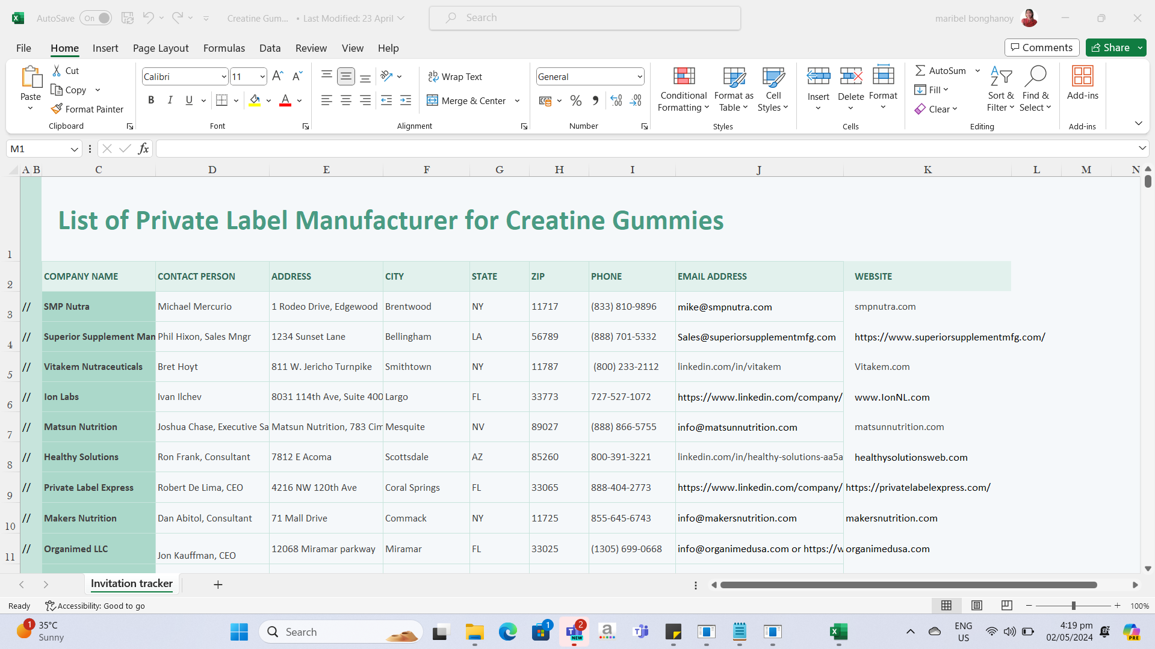The image size is (1155, 649).
Task: Click the Share button
Action: click(1110, 48)
